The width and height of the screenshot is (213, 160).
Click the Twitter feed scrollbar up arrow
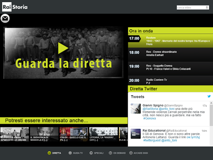point(211,103)
